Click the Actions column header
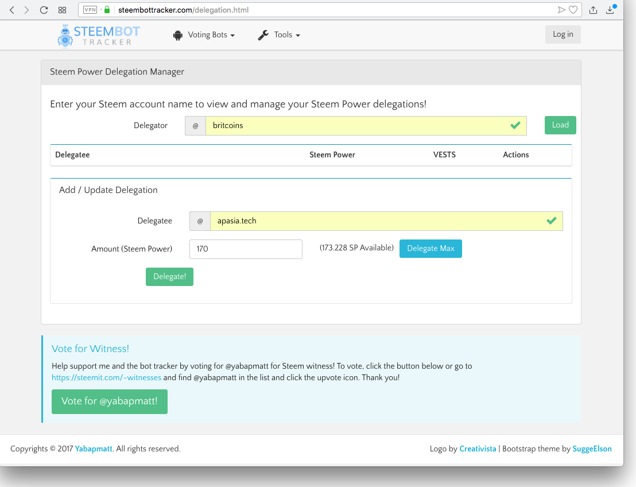636x487 pixels. pyautogui.click(x=516, y=154)
